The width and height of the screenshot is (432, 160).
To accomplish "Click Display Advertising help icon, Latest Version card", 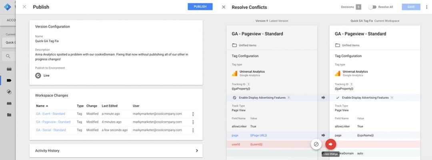I will coord(288,98).
